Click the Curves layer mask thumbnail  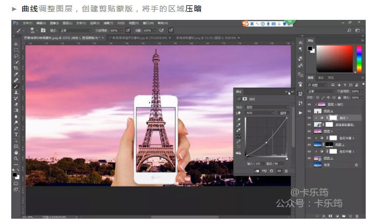(333, 118)
